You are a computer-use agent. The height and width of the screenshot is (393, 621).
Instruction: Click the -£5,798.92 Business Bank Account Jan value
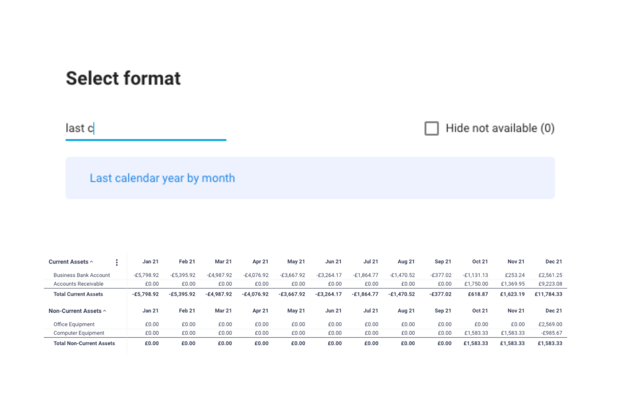[x=146, y=275]
